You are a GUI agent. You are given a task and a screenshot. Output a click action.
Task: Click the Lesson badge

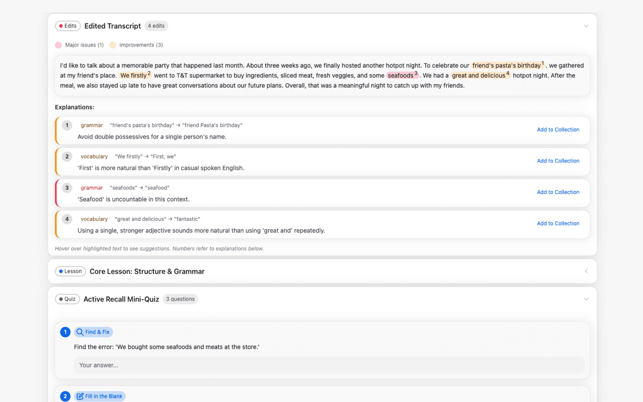[70, 271]
